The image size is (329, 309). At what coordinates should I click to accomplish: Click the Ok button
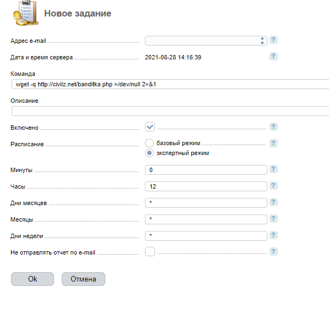tap(33, 279)
